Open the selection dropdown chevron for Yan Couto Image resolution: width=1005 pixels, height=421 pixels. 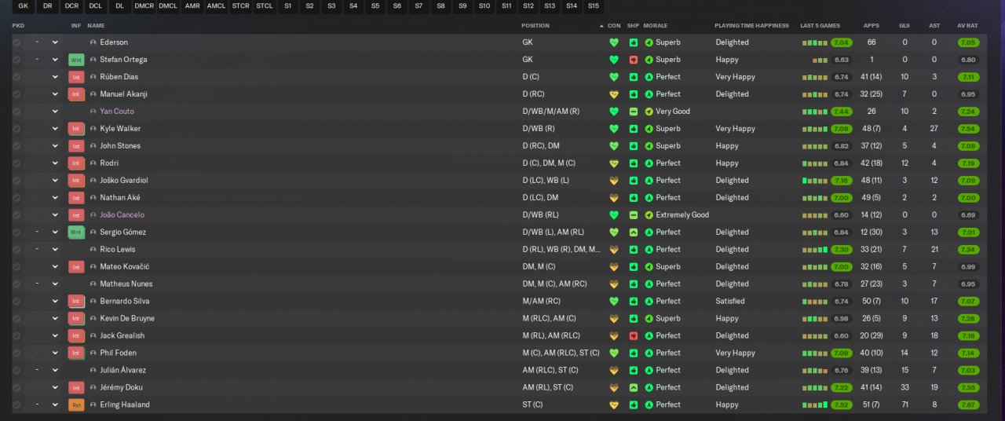point(55,112)
